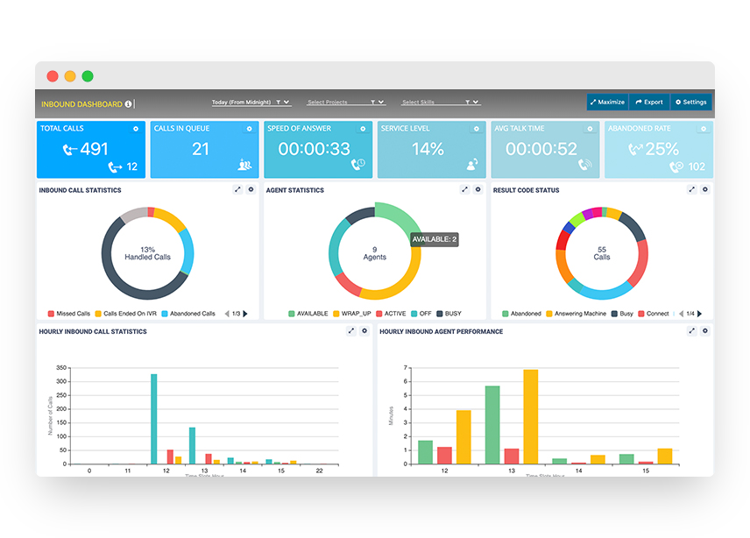
Task: Click the queue people icon in Calls In Queue
Action: pos(244,165)
